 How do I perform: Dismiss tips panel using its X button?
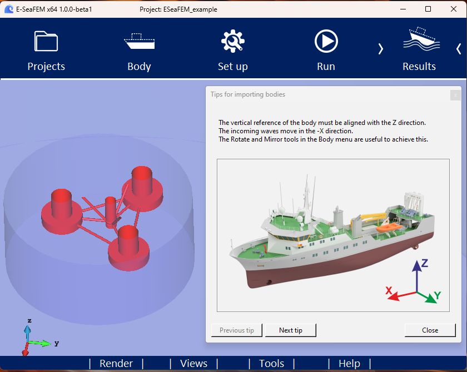[455, 95]
